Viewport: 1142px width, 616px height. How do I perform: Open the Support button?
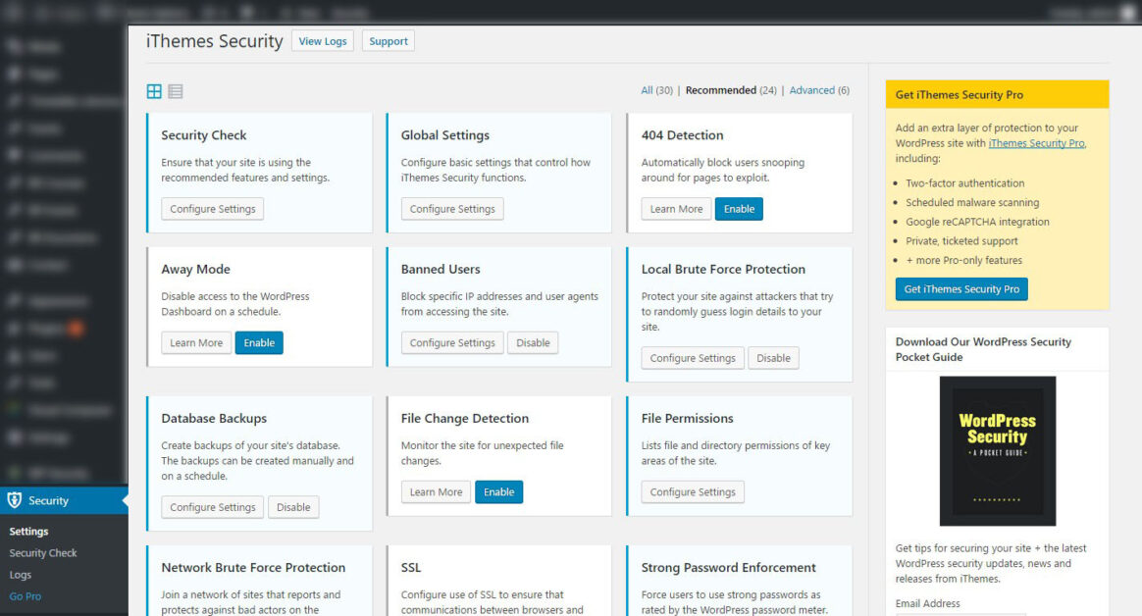(389, 41)
